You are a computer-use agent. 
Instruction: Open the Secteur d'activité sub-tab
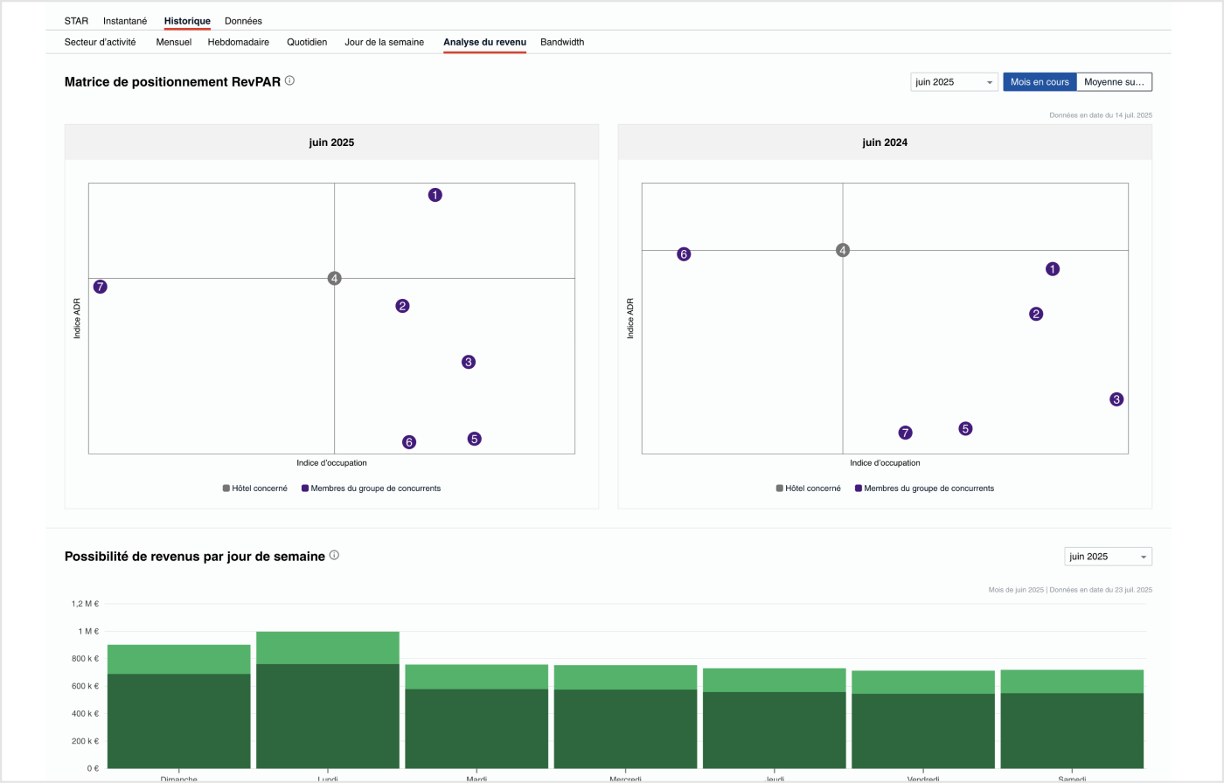pyautogui.click(x=101, y=42)
